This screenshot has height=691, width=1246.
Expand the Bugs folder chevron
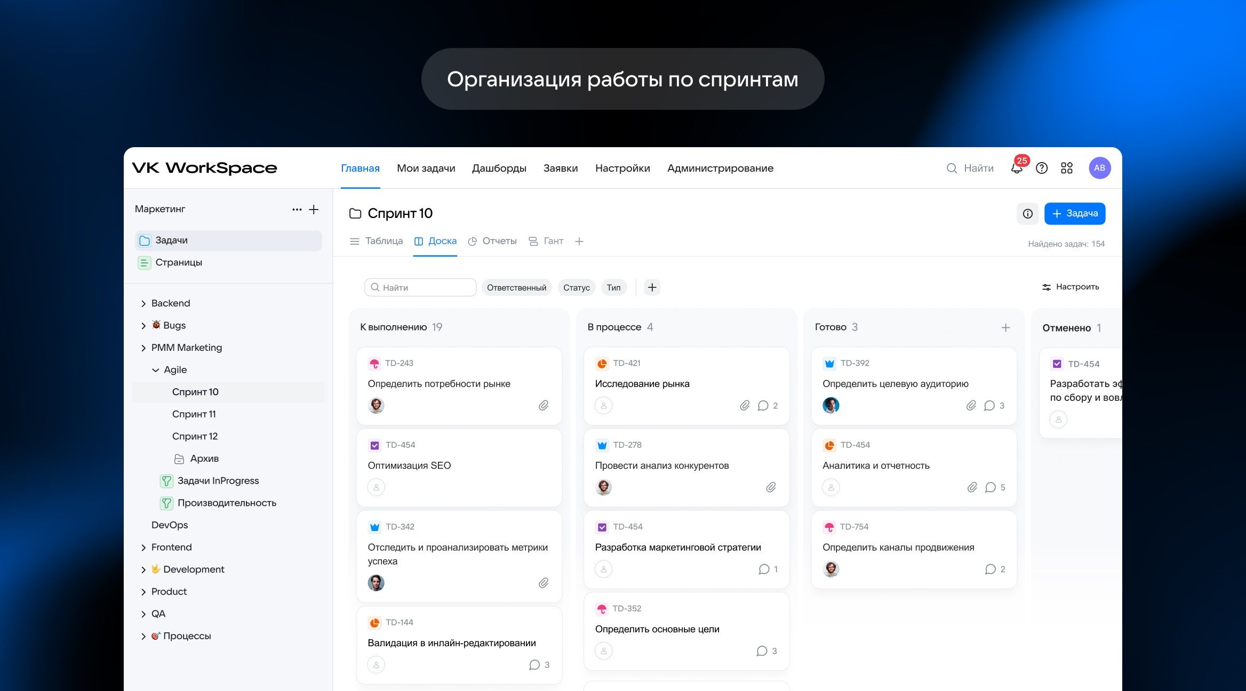[143, 326]
